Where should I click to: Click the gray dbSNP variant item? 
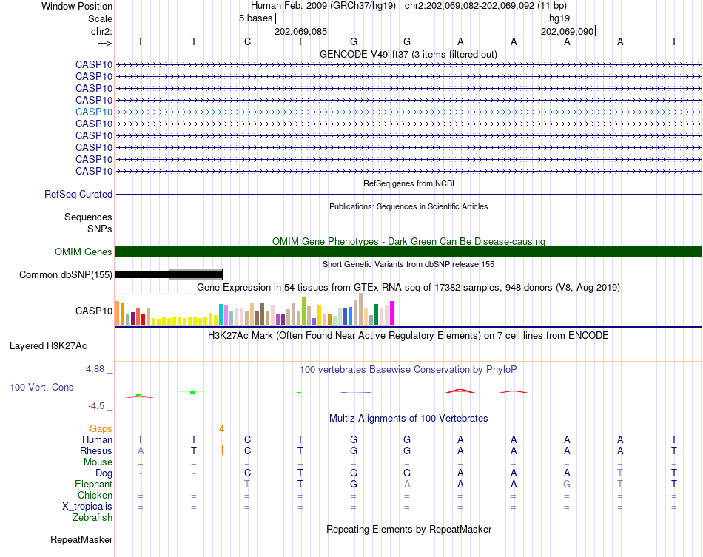(x=195, y=274)
